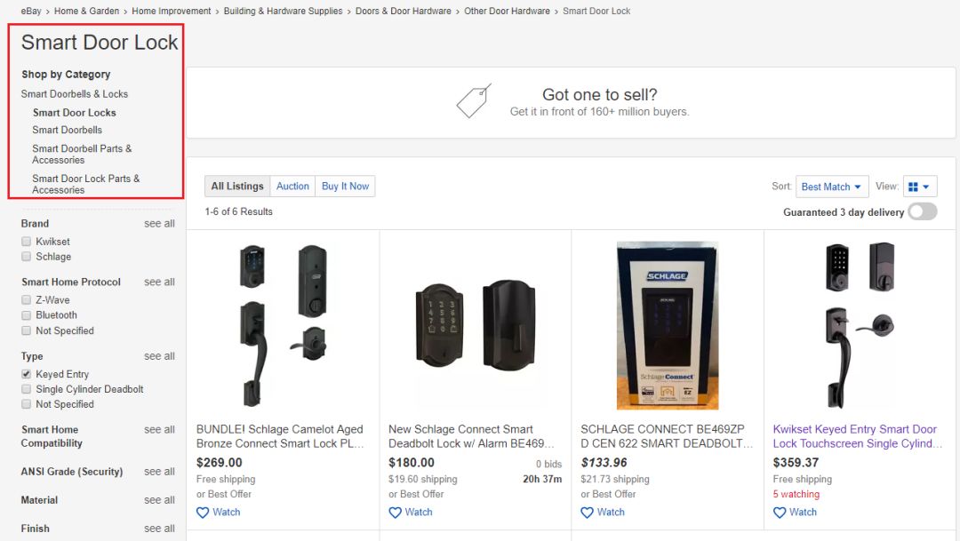960x541 pixels.
Task: Open the Best Match sort dropdown
Action: 831,187
